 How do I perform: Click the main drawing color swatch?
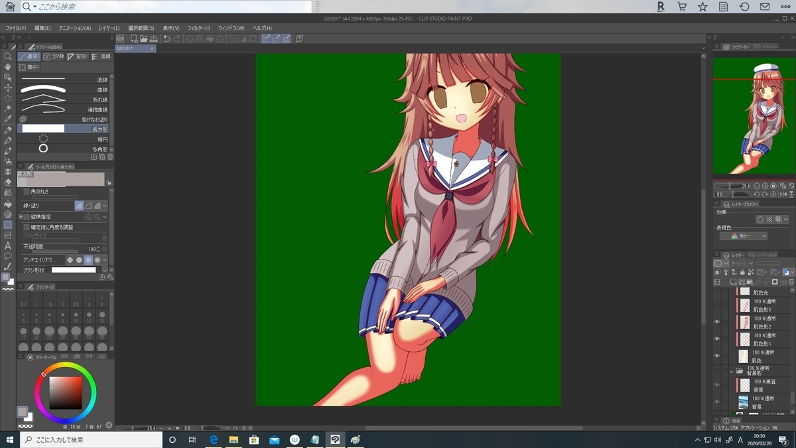(22, 411)
